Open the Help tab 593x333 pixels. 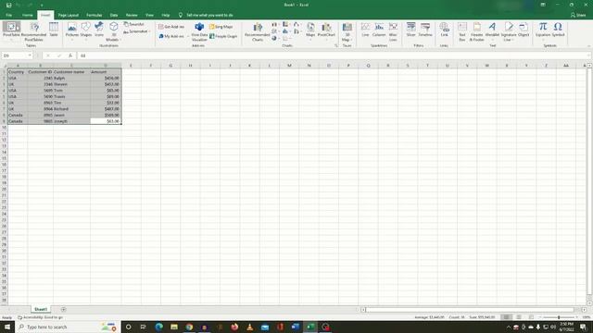(166, 15)
